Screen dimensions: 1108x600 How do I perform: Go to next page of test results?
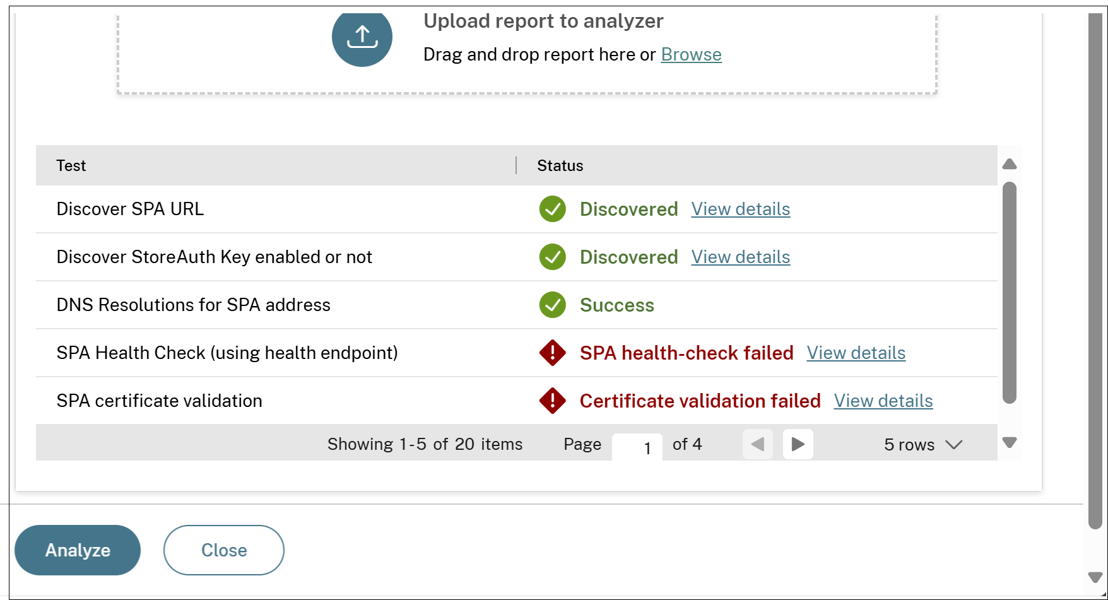(798, 444)
